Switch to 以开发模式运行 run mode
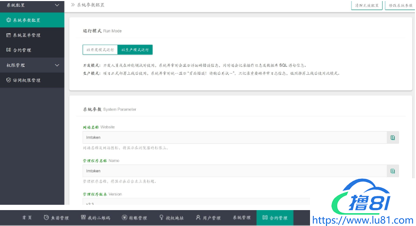The image size is (416, 226). 100,50
